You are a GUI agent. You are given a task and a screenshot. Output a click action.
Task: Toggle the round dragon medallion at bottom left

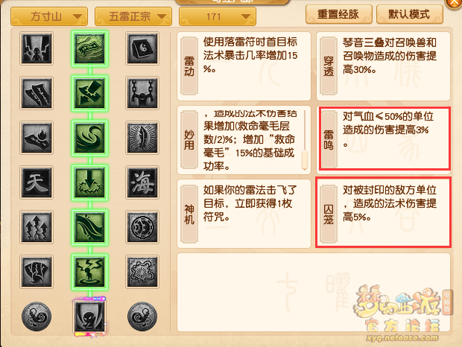click(x=37, y=316)
